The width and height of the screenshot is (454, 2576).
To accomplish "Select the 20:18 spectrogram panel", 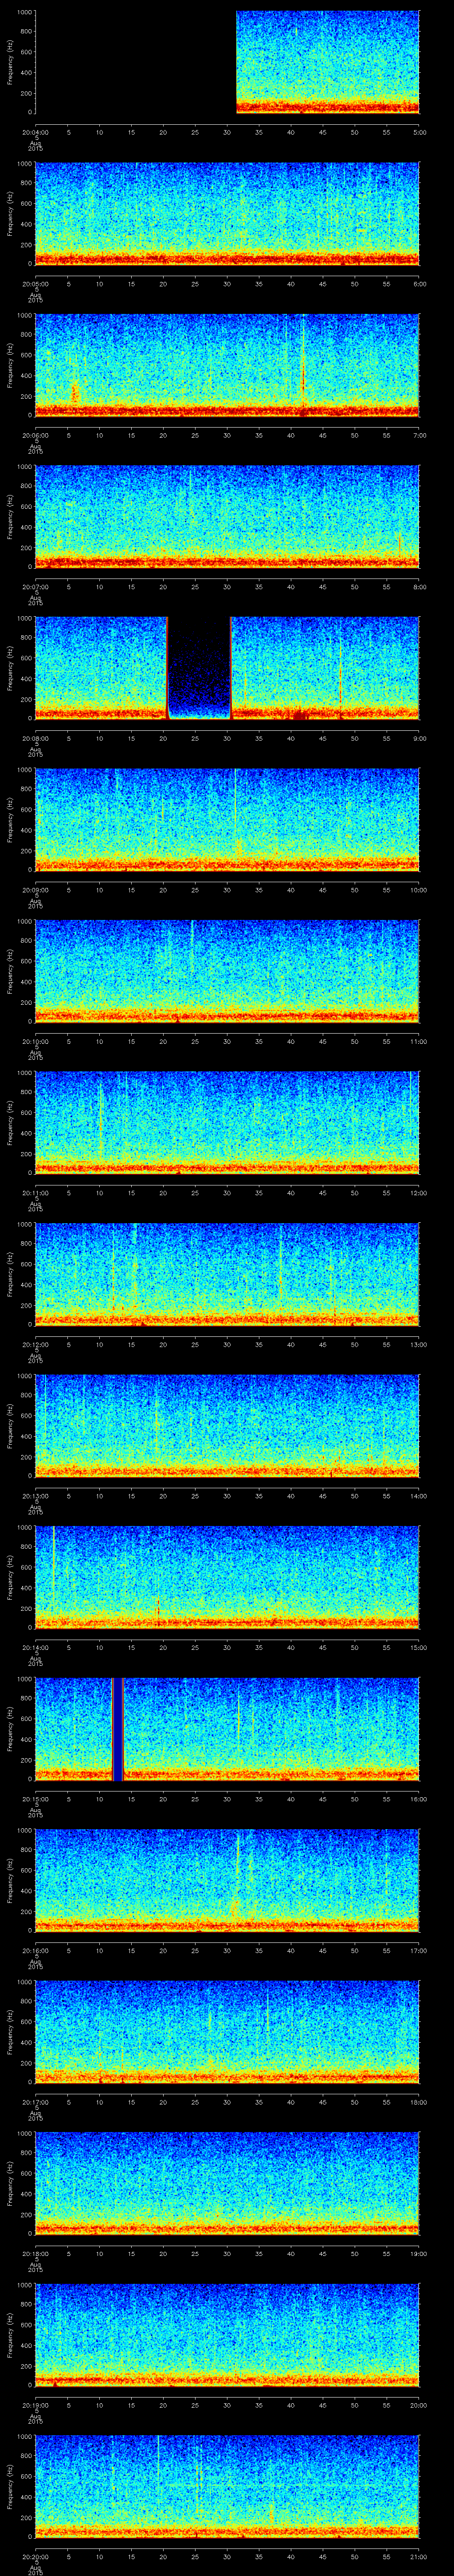I will 227,2182.
